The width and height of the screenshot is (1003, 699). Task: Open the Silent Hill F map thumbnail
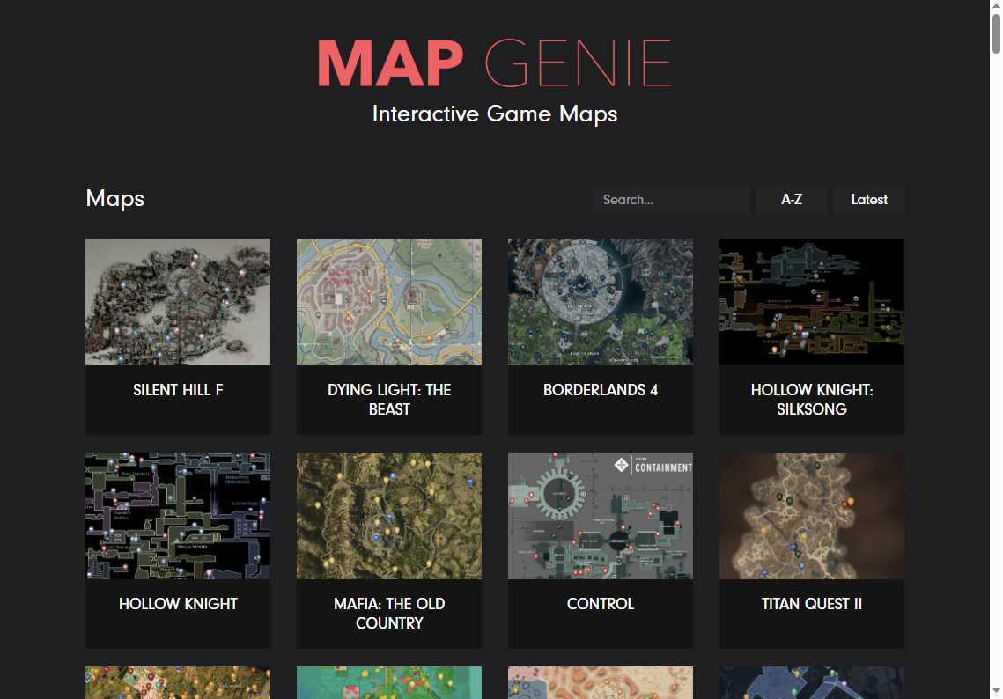pyautogui.click(x=177, y=301)
